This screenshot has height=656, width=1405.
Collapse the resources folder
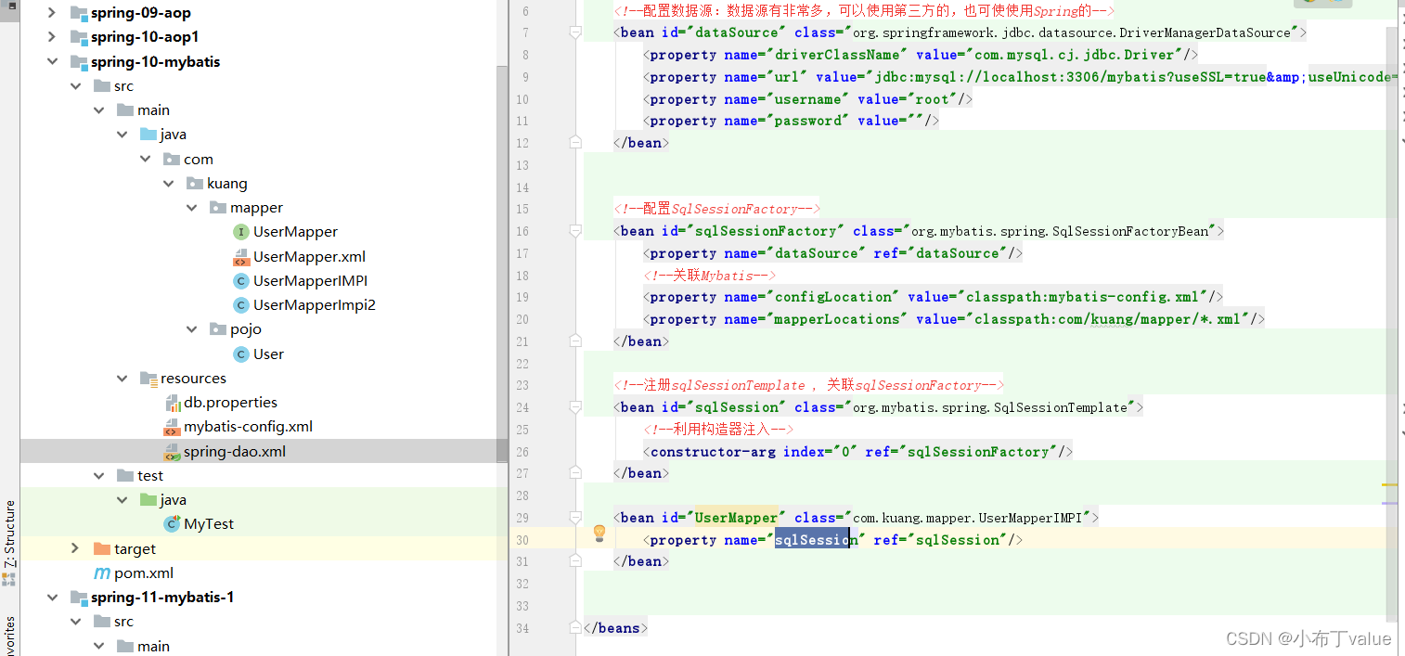[x=122, y=379]
